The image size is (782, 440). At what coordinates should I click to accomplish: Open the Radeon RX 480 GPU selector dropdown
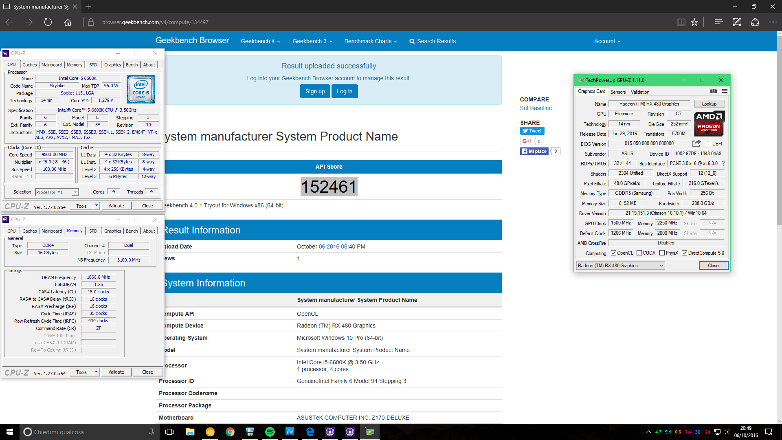[x=621, y=266]
